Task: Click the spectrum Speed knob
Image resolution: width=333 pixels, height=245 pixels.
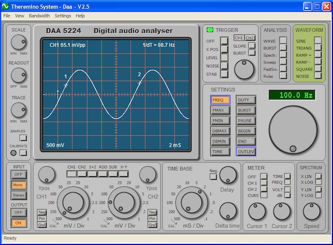Action: tap(311, 211)
